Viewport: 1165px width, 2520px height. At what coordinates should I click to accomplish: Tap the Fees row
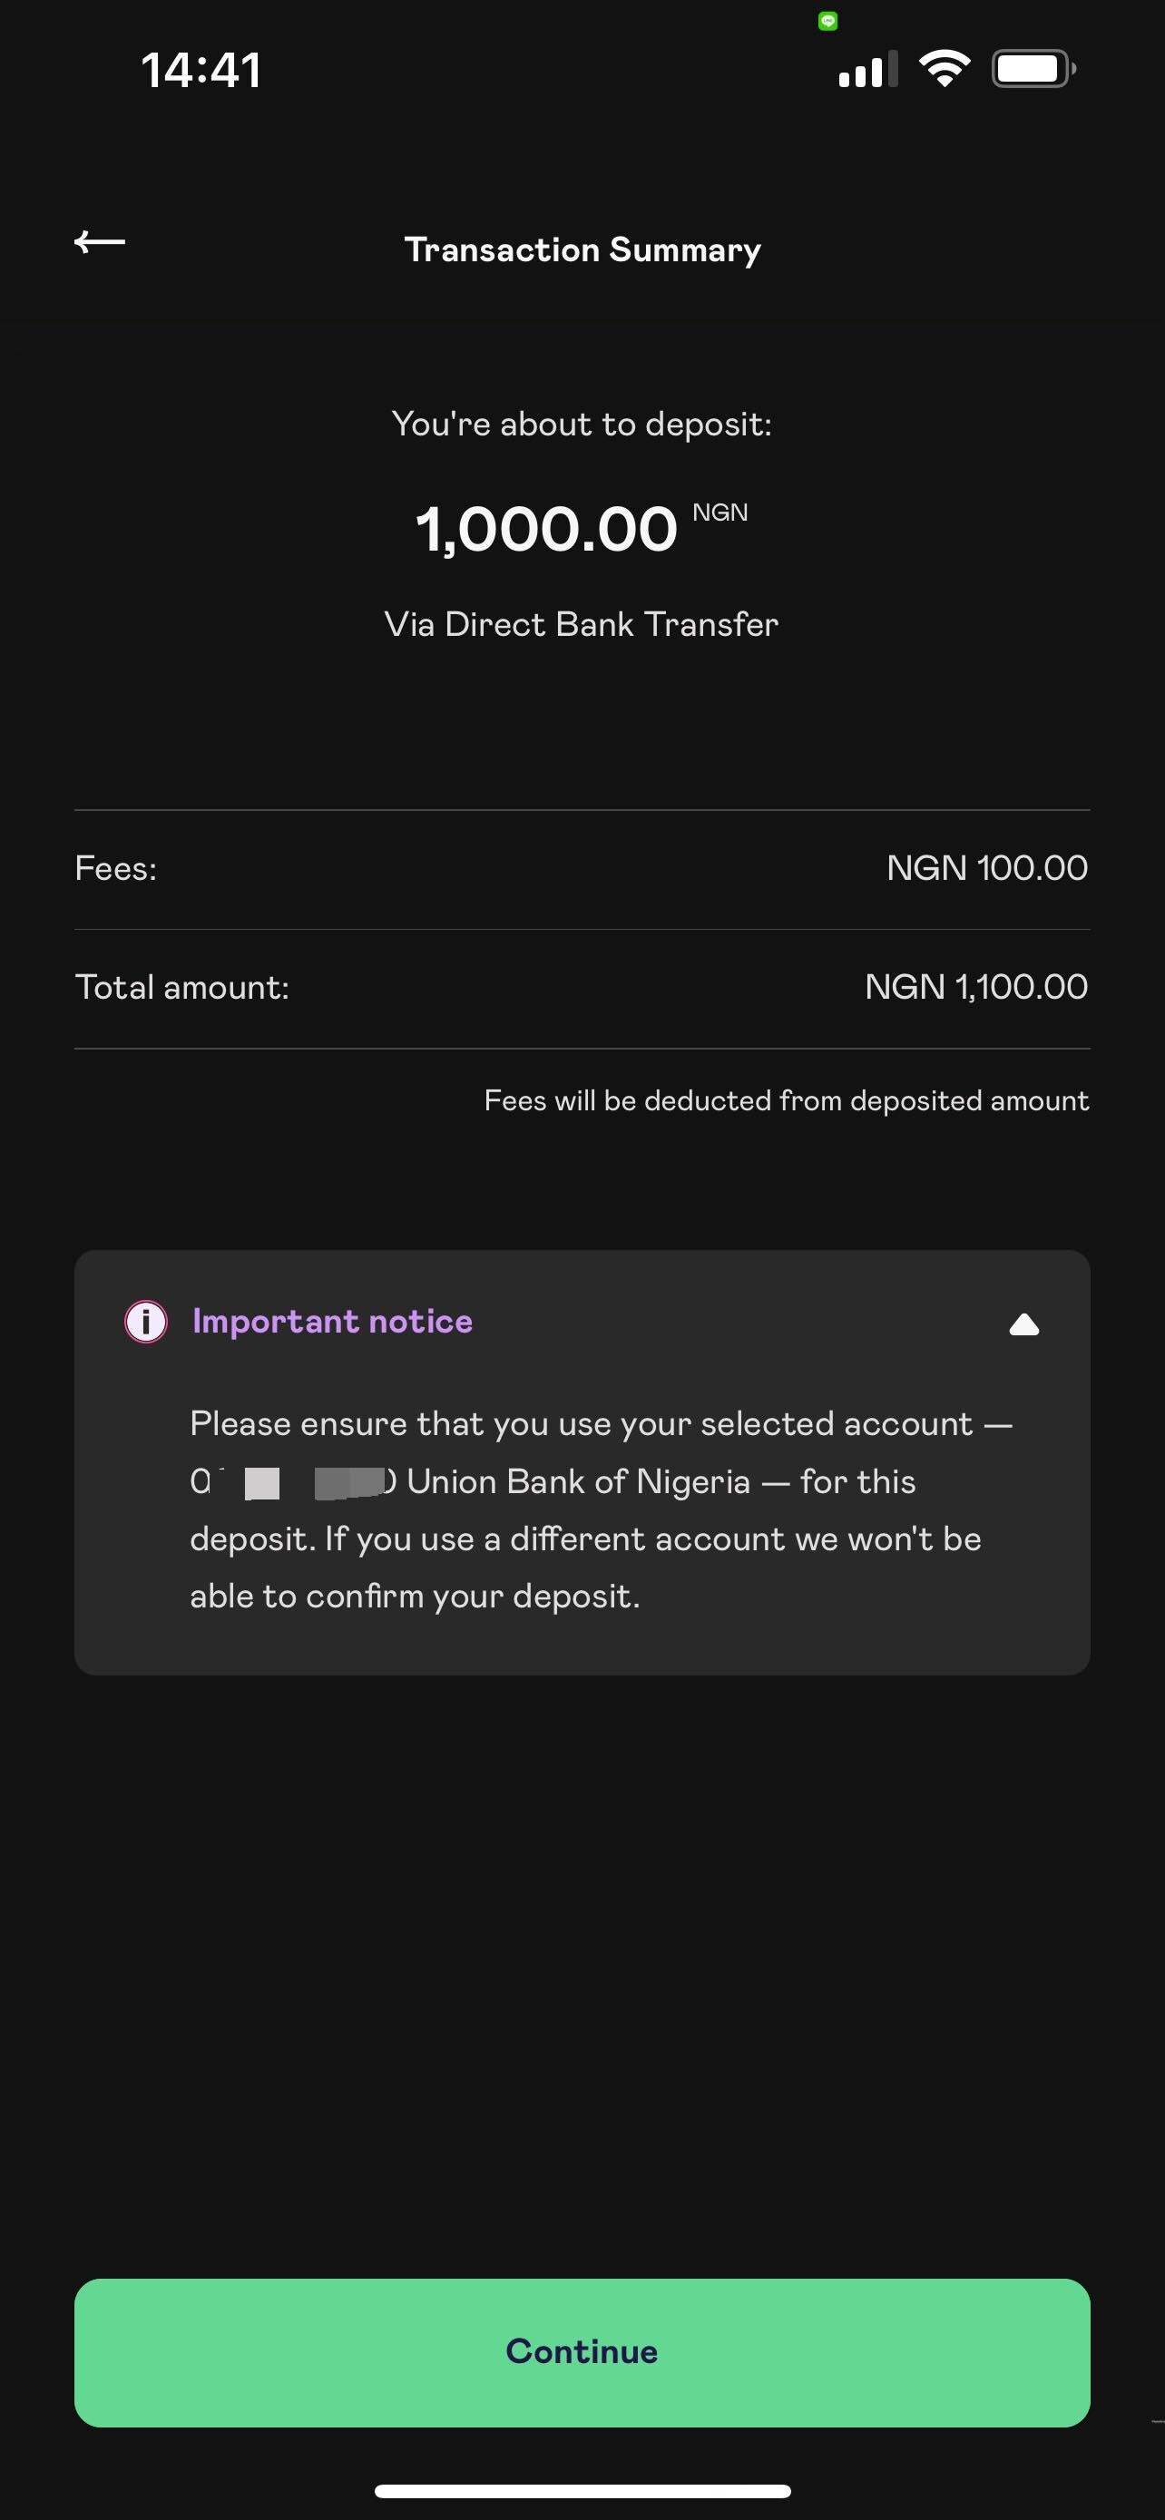(582, 869)
